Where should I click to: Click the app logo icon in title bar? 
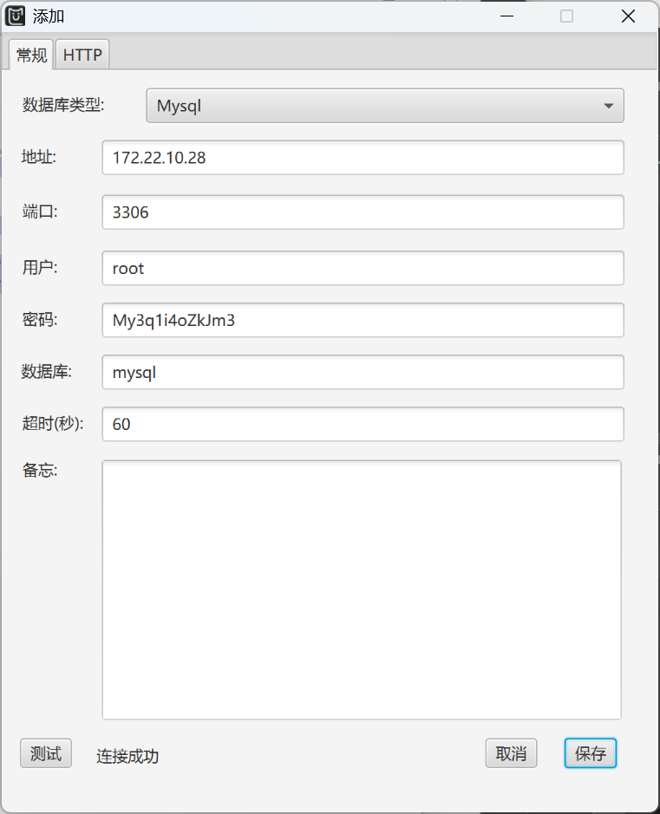16,16
